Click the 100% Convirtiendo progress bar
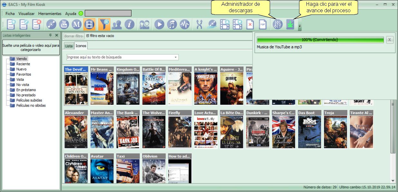The image size is (398, 192). pos(320,40)
